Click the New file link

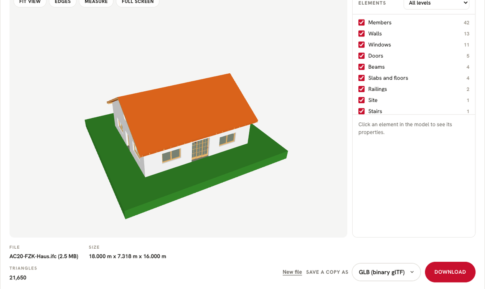pyautogui.click(x=292, y=272)
